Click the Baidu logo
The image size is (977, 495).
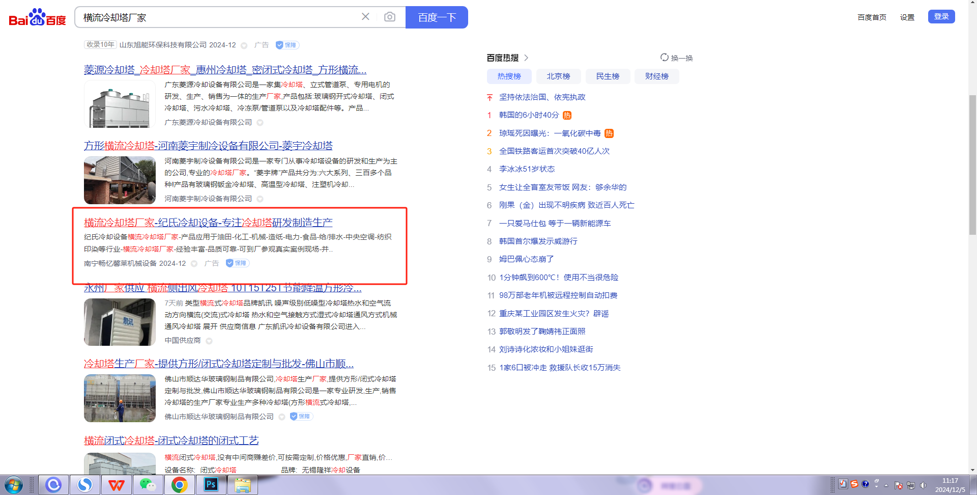coord(37,17)
